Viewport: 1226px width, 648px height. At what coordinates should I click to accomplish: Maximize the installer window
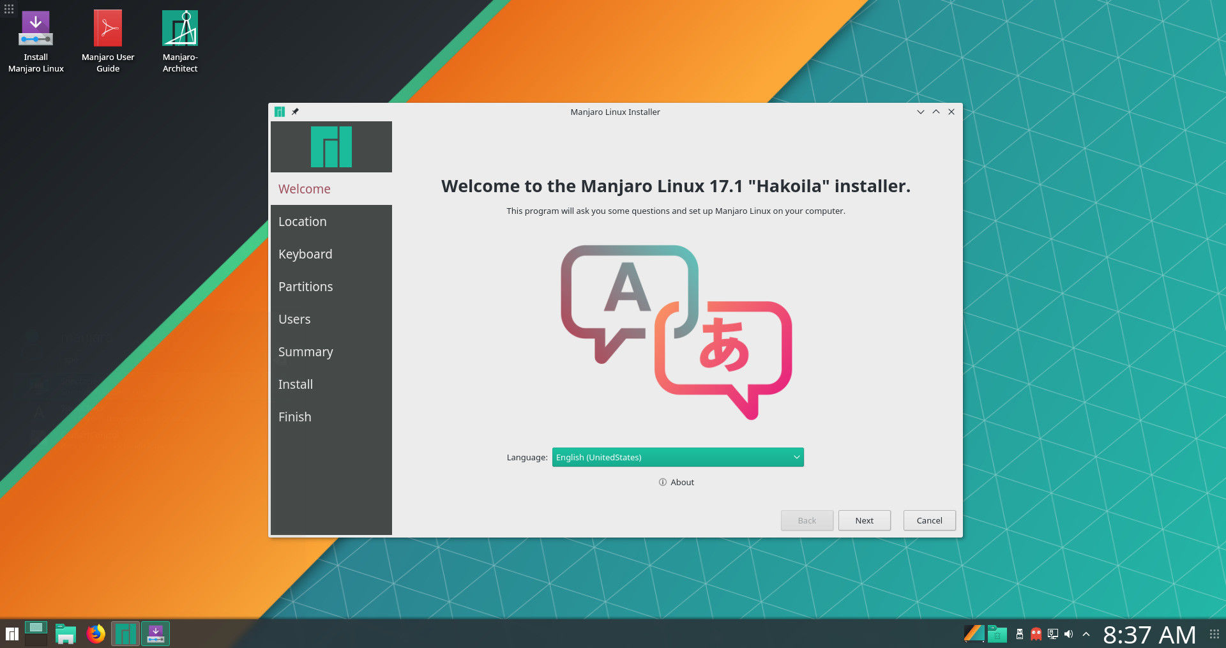coord(936,112)
